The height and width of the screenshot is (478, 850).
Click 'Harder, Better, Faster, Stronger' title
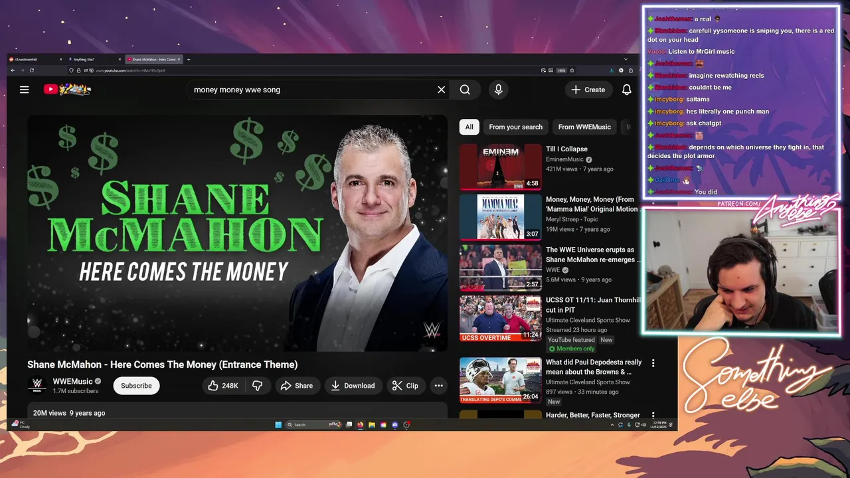pyautogui.click(x=593, y=416)
